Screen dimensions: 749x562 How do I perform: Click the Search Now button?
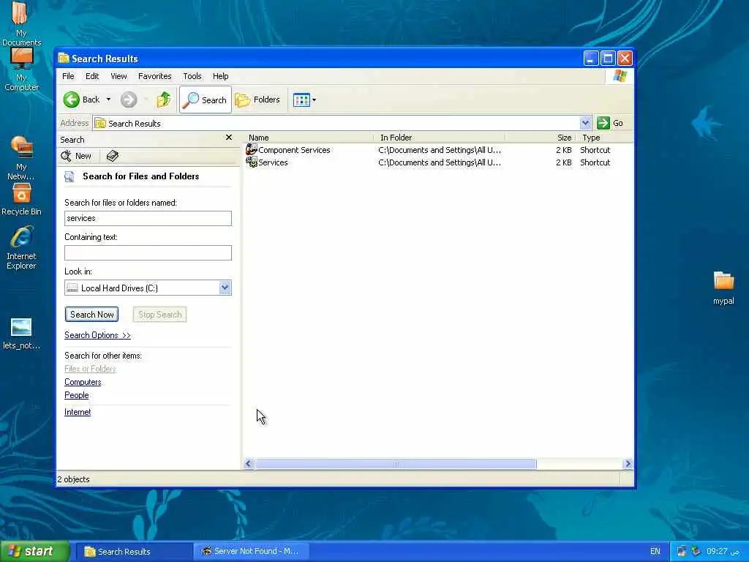(91, 315)
